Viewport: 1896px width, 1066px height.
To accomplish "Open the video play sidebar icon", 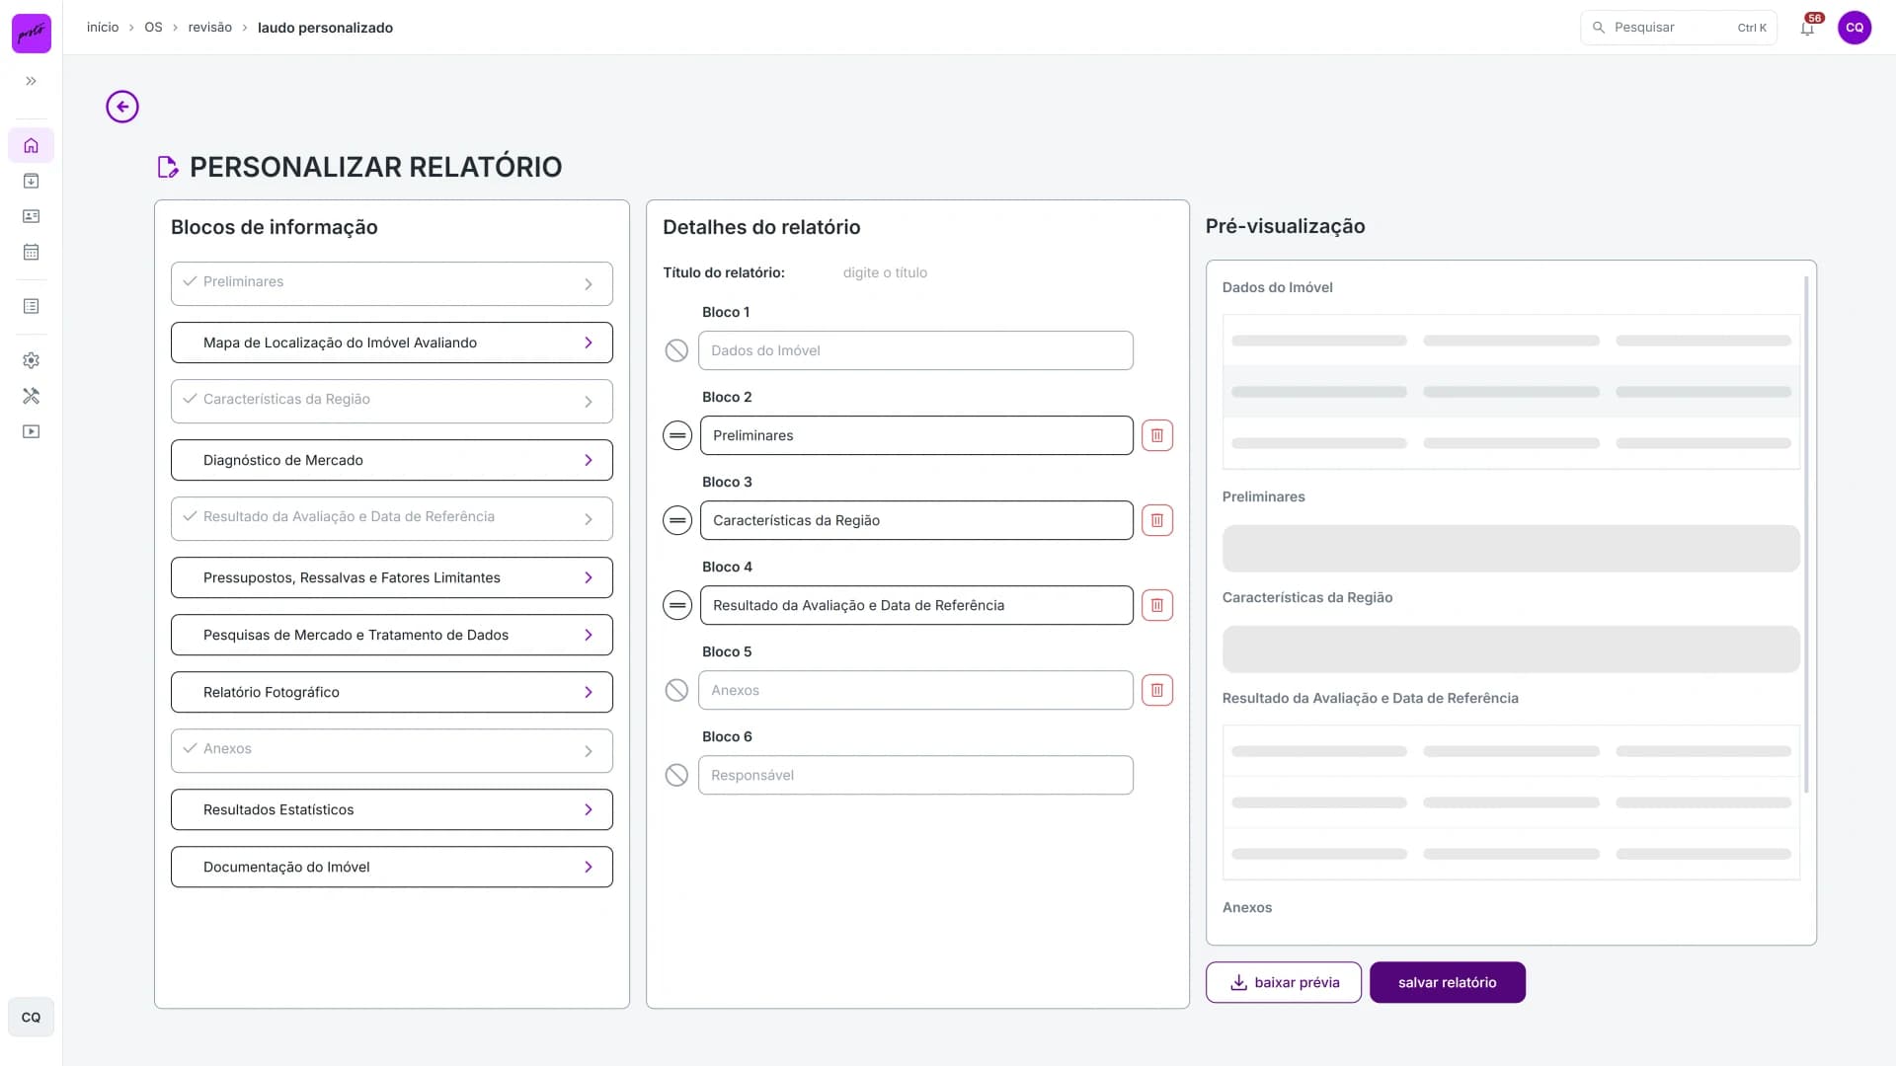I will tap(31, 431).
